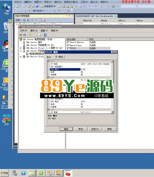Select the IP 地址 tab in TCP/IP dialog
Image resolution: width=154 pixels, height=177 pixels.
(59, 57)
